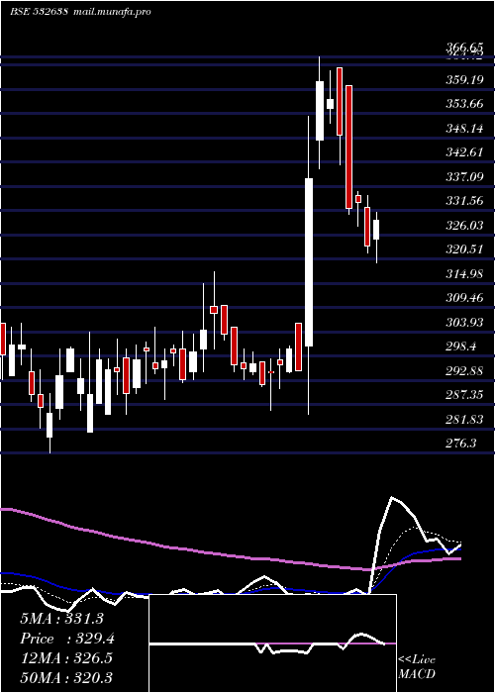Click the 303.93 price label
495x693 pixels.
[x=464, y=323]
